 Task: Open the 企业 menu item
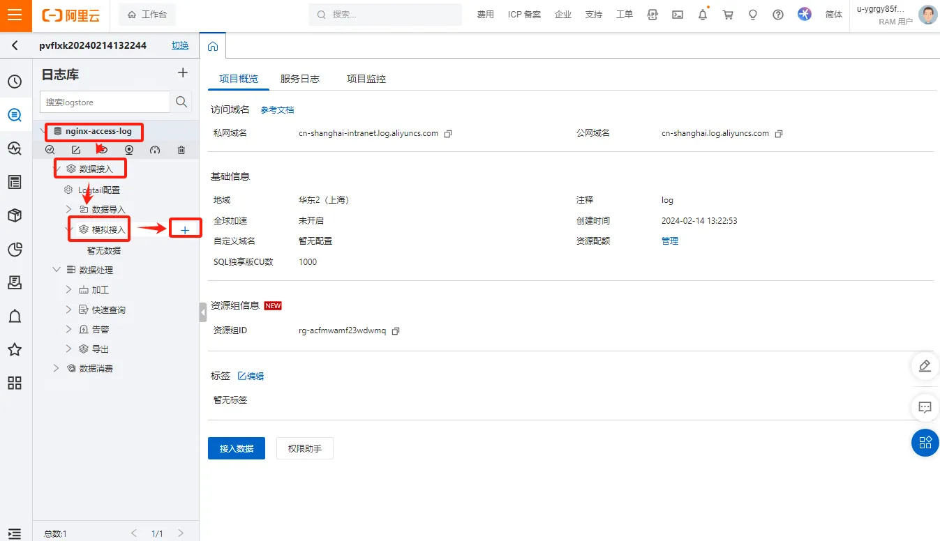click(563, 15)
